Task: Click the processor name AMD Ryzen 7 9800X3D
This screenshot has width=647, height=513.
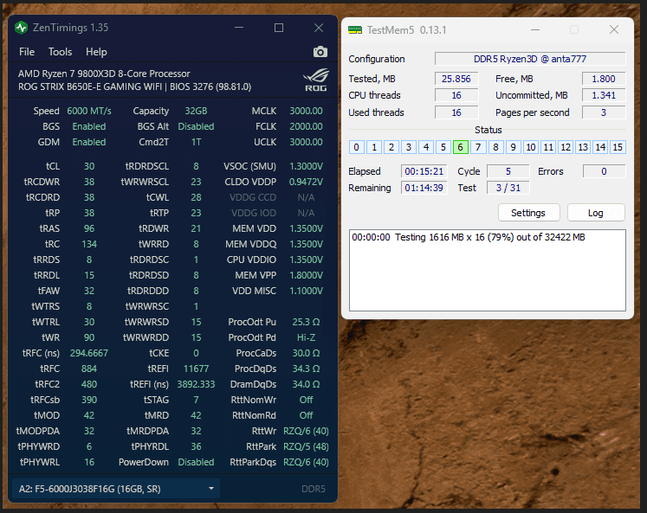Action: (104, 74)
